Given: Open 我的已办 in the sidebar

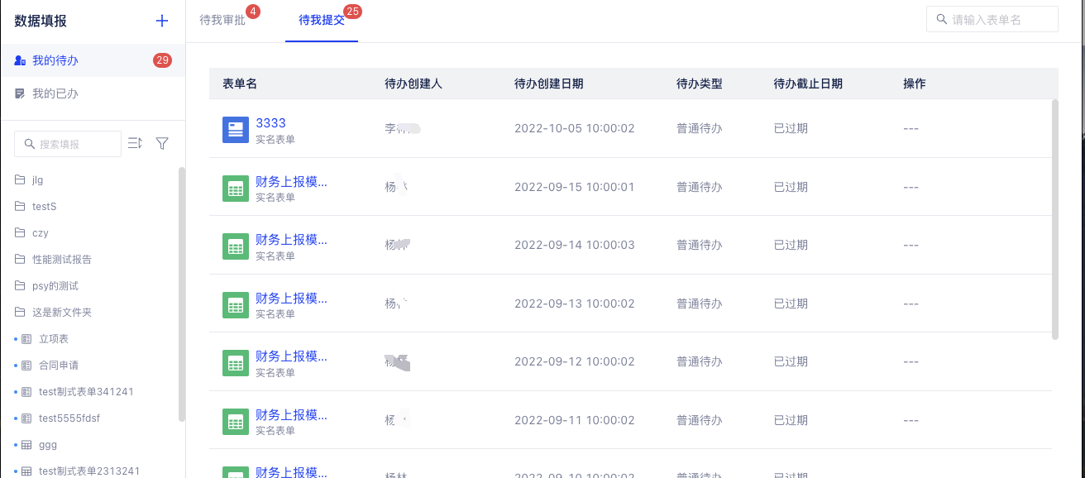Looking at the screenshot, I should [x=55, y=93].
